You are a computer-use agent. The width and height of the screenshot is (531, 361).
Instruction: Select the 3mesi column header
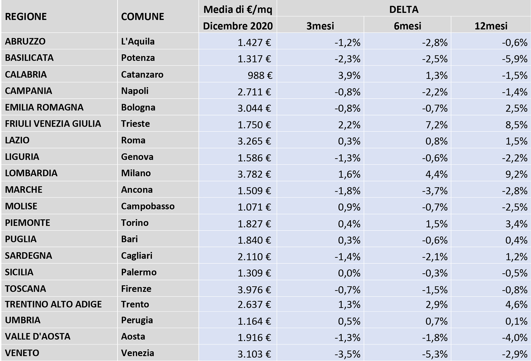pyautogui.click(x=320, y=26)
